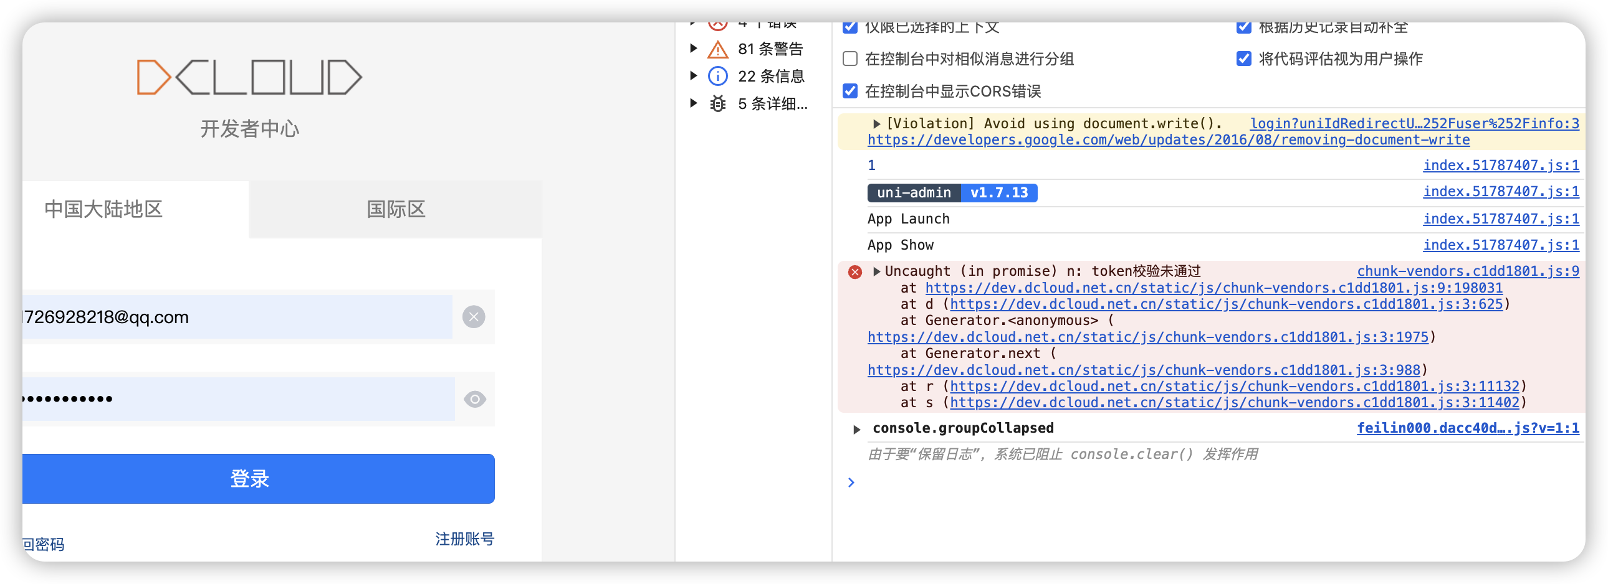1608x584 pixels.
Task: Uncheck 在控制台中显示CORS错误 checkbox
Action: (850, 91)
